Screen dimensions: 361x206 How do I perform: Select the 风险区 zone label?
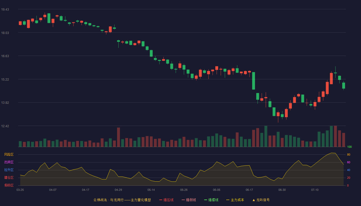pos(9,154)
